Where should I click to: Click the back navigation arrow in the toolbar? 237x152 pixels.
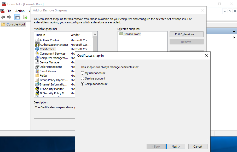click(3, 17)
